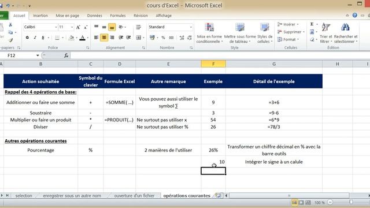Center text horizontally

(x=104, y=38)
